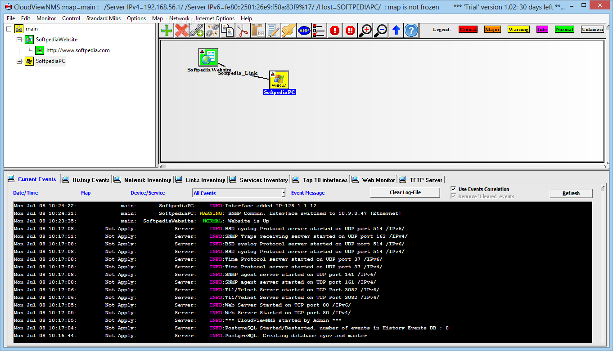Zoom in with the plus magnifier icon
This screenshot has height=351, width=613.
pos(365,30)
